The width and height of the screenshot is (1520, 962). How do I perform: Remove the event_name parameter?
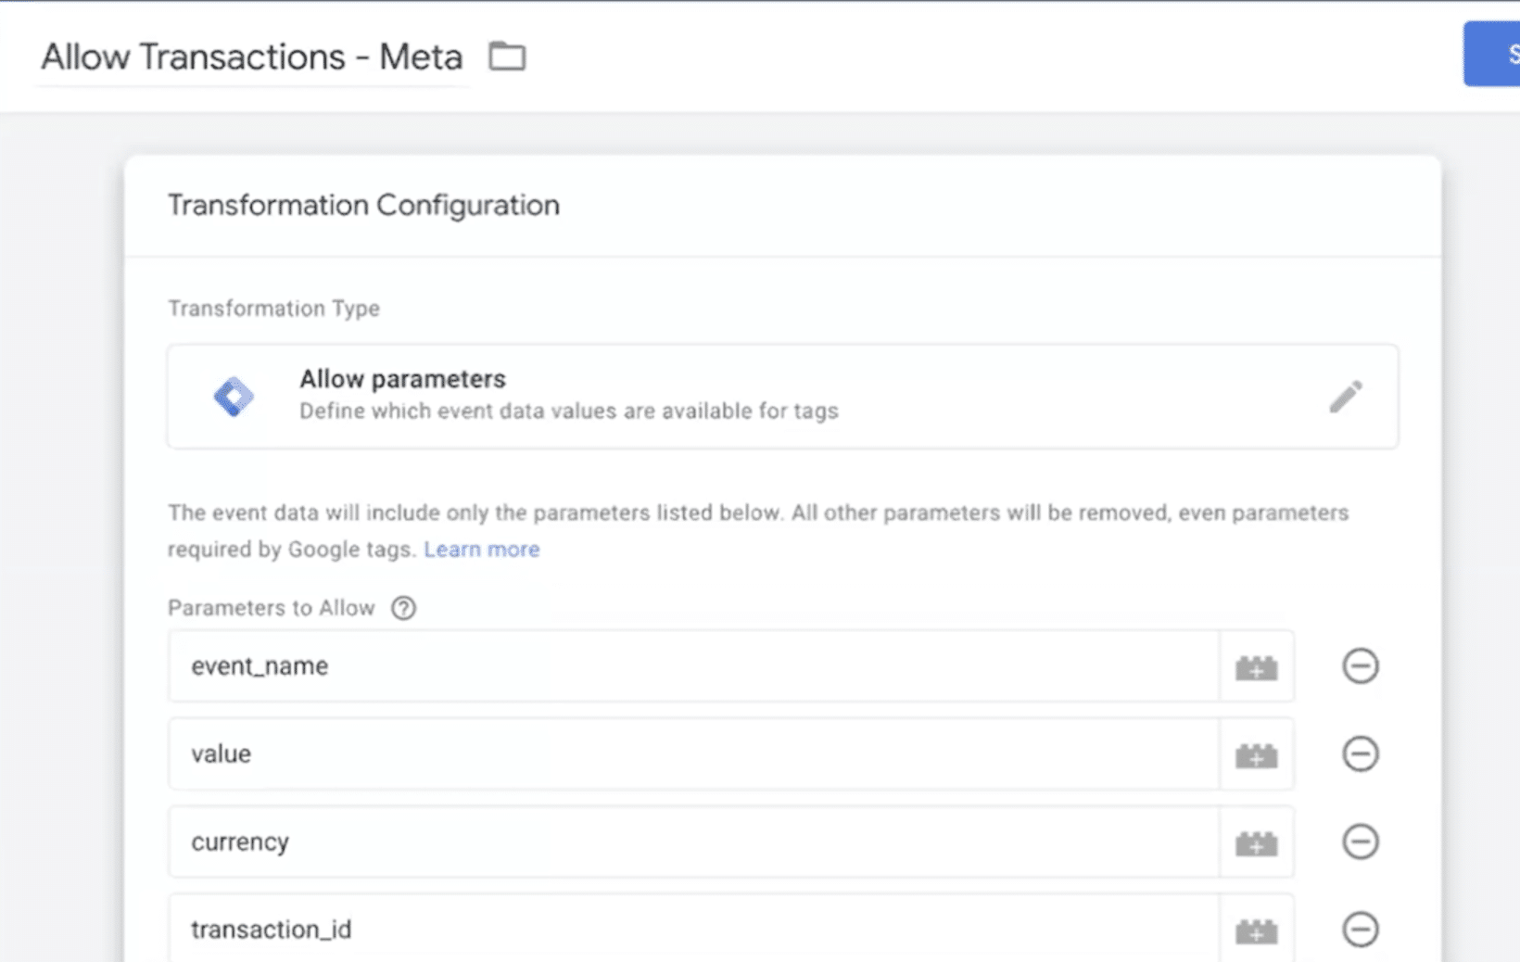[1360, 665]
